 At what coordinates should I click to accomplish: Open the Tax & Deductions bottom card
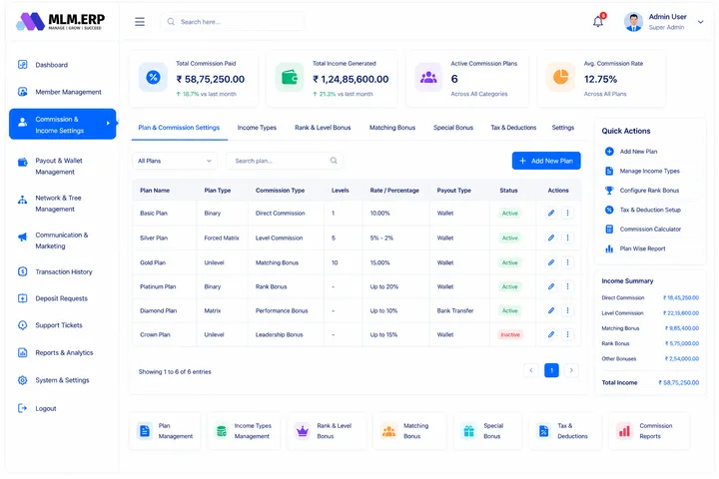pyautogui.click(x=565, y=431)
